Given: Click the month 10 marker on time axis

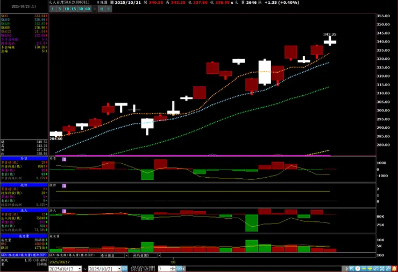Looking at the screenshot, I should 173,262.
